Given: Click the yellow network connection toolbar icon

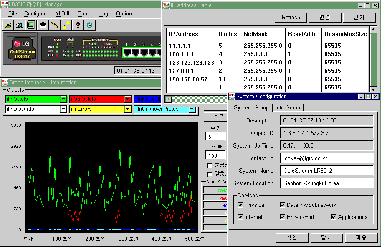Looking at the screenshot, I should tap(66, 25).
